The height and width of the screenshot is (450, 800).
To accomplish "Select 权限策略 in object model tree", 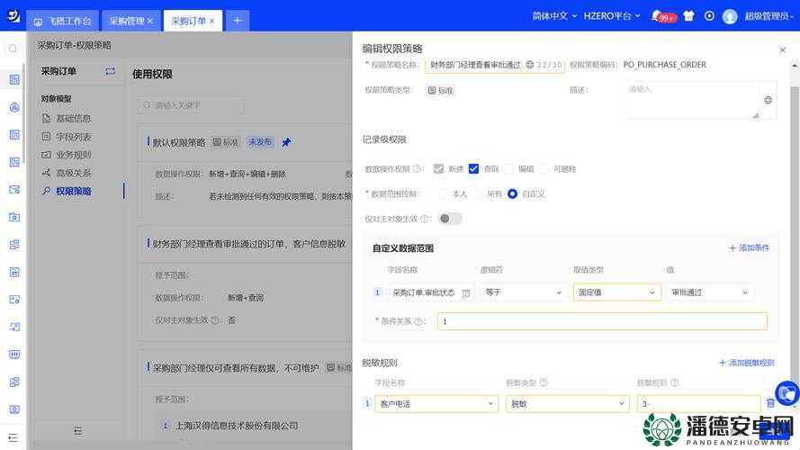I will click(74, 192).
